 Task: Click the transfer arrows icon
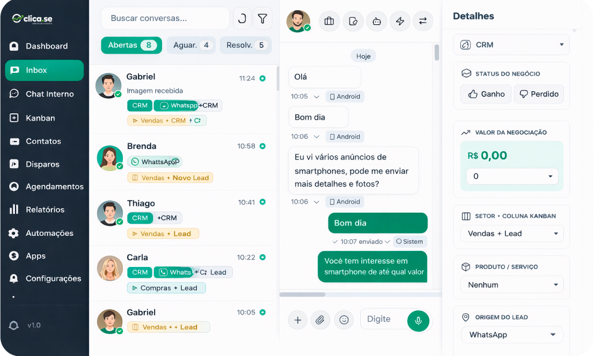(x=423, y=21)
